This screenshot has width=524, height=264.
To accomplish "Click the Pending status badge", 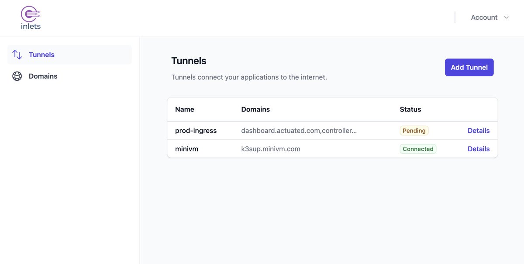I will [414, 131].
